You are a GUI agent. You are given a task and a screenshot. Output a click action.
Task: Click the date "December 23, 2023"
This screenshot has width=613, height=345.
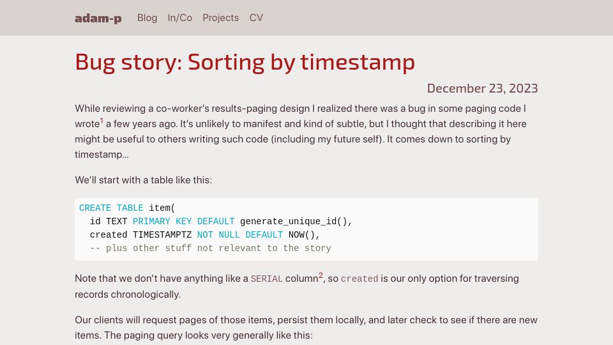[483, 88]
